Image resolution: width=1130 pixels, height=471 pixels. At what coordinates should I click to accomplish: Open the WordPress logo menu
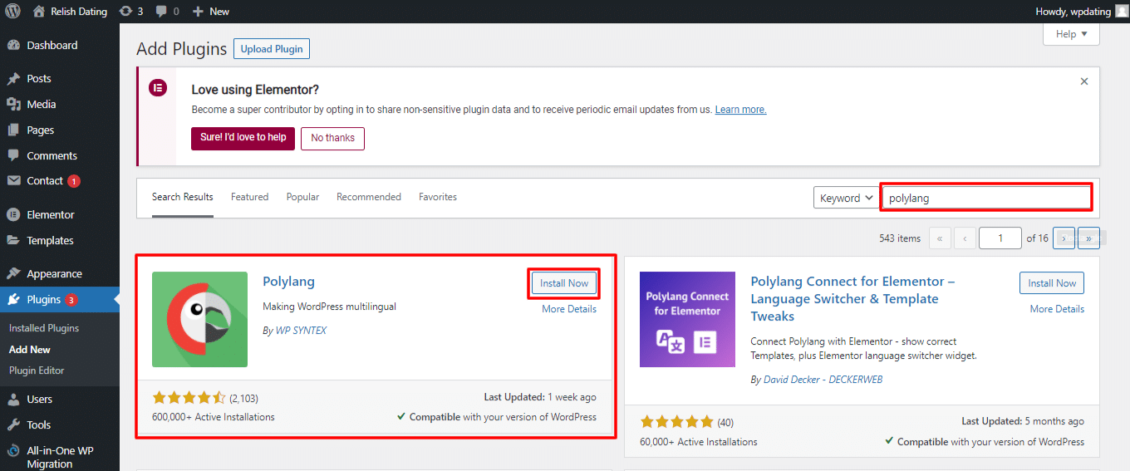(x=13, y=12)
